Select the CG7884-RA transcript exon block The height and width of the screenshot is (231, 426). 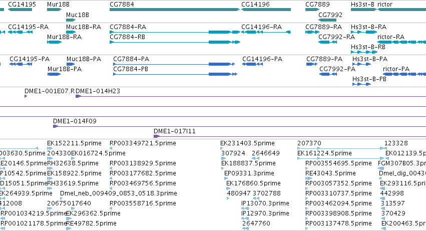click(220, 32)
